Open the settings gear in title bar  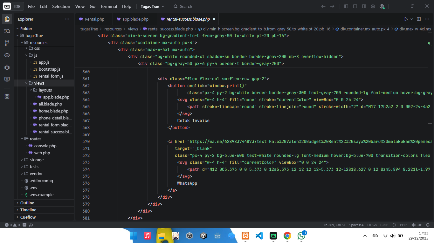(x=373, y=6)
